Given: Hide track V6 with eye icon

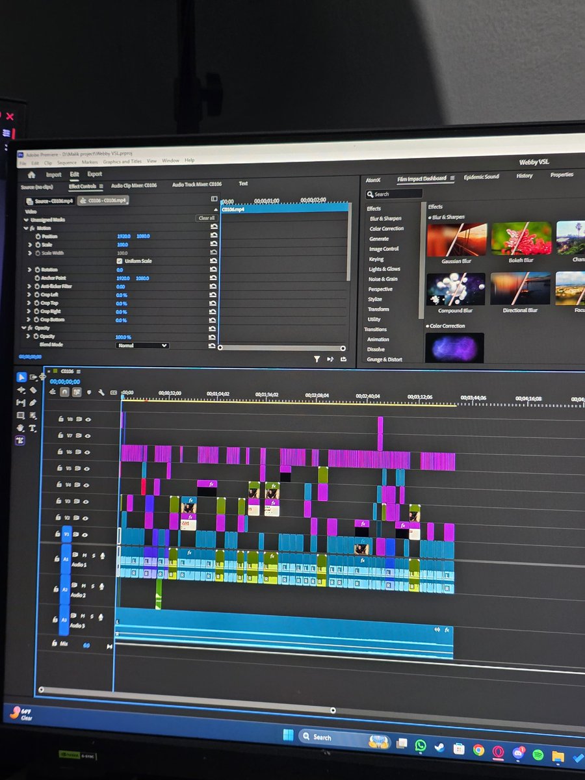Looking at the screenshot, I should [86, 452].
